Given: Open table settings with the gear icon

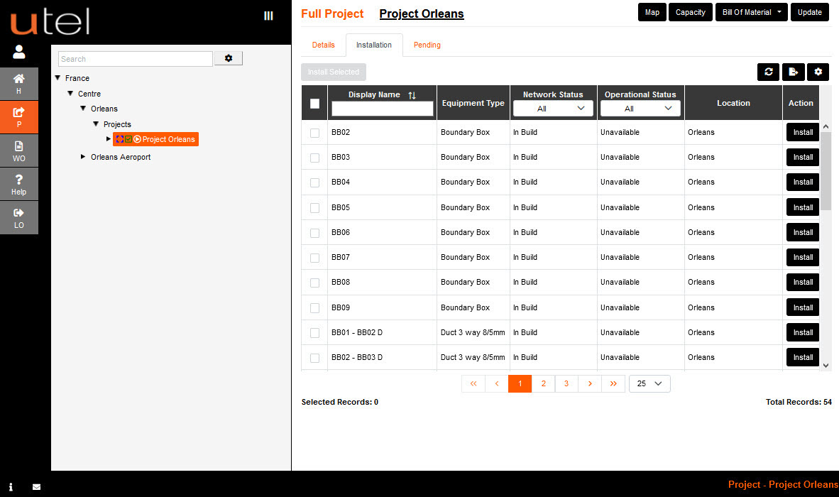Looking at the screenshot, I should (818, 72).
